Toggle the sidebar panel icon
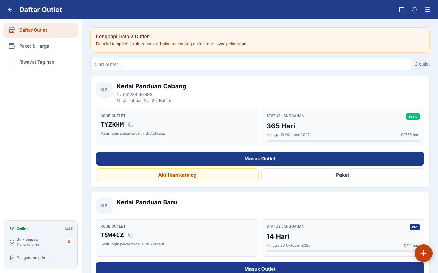 pos(402,10)
